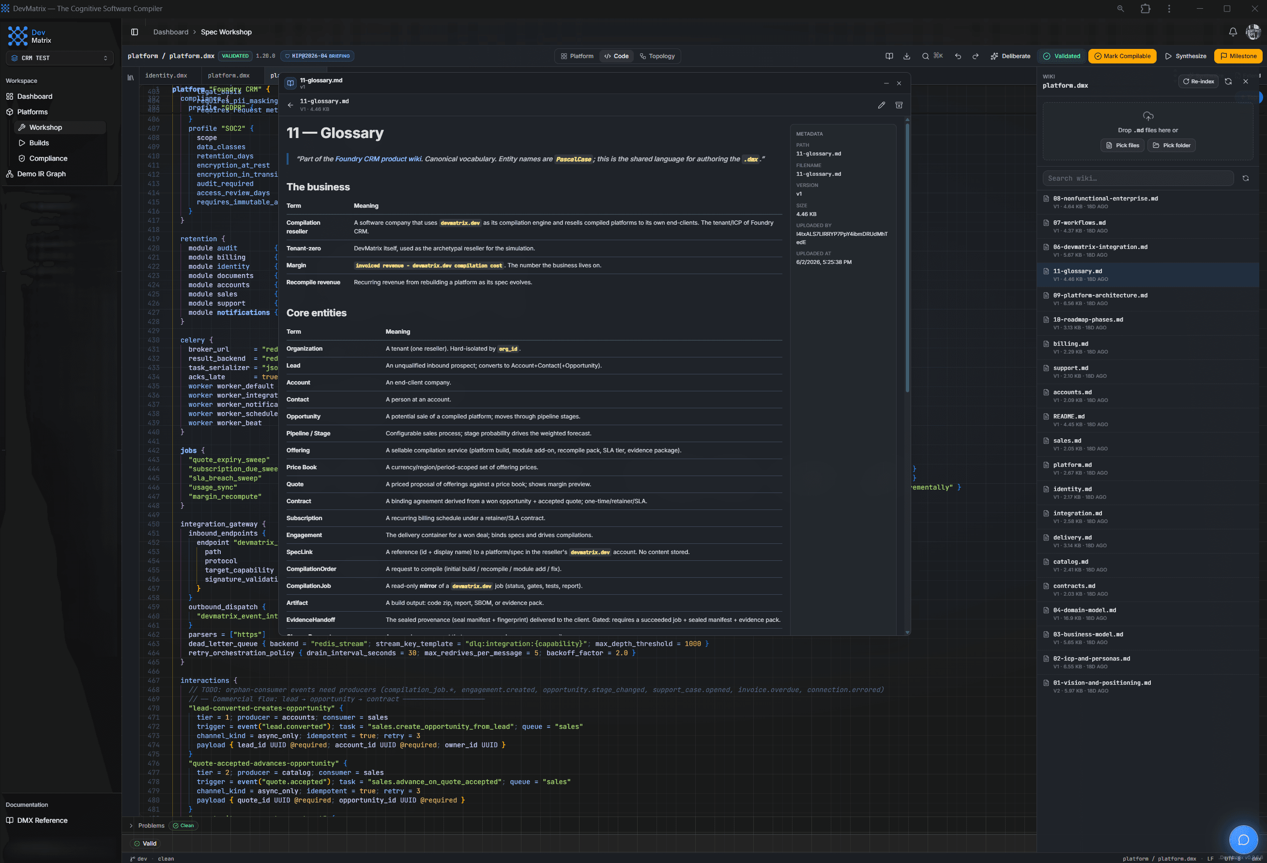Viewport: 1267px width, 863px height.
Task: Open Compliance in sidebar
Action: [48, 159]
